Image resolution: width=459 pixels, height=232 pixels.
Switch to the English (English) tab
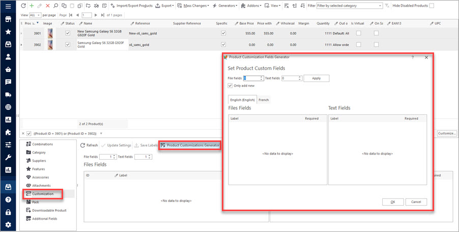click(x=242, y=100)
